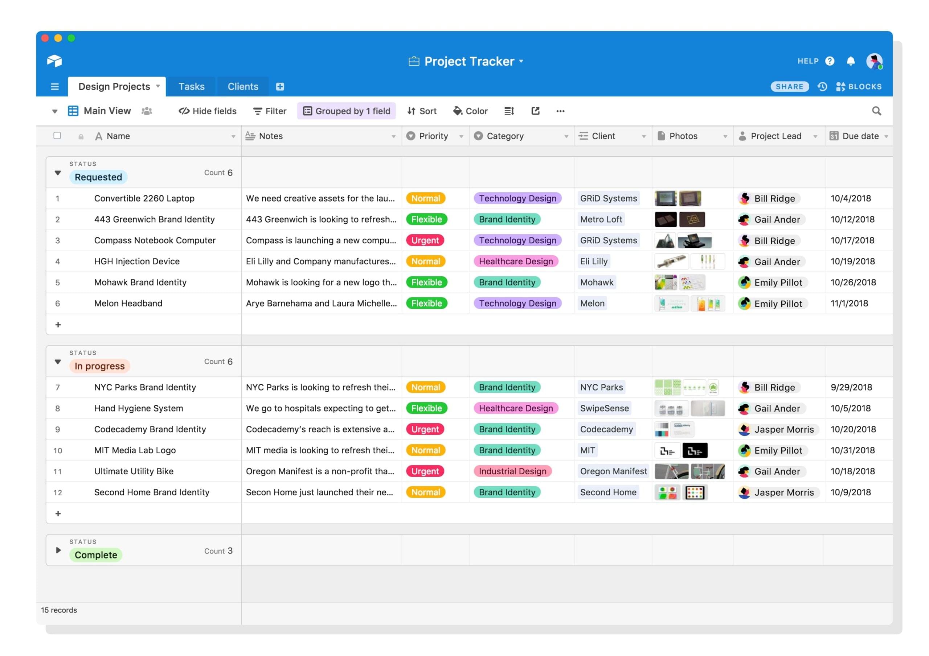This screenshot has width=929, height=656.
Task: Click the Client linked-record icon
Action: pos(583,136)
